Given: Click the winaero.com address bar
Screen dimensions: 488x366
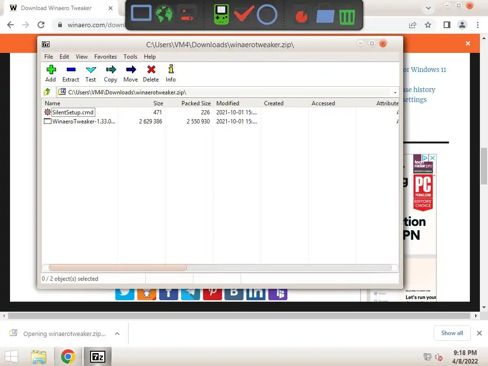Looking at the screenshot, I should pos(96,25).
